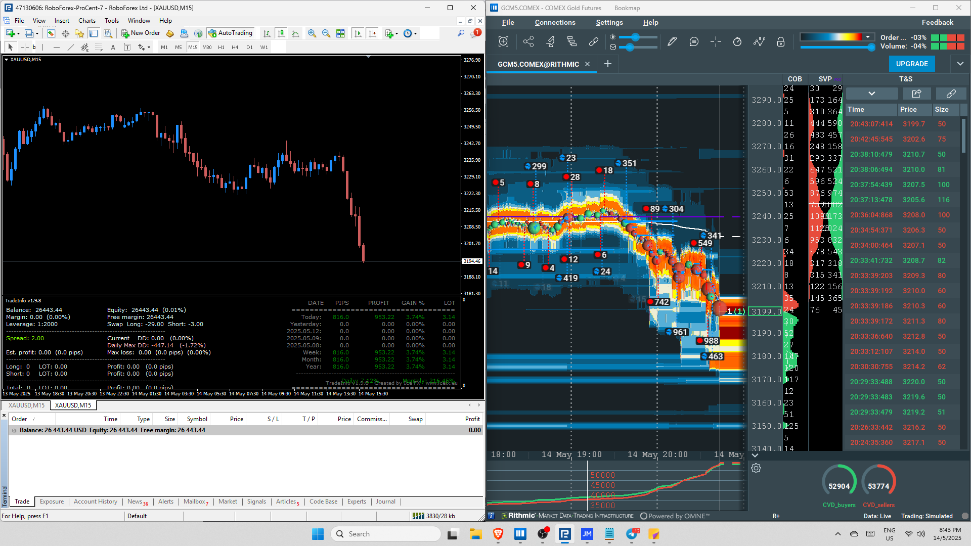
Task: Click New Order button
Action: click(x=141, y=33)
